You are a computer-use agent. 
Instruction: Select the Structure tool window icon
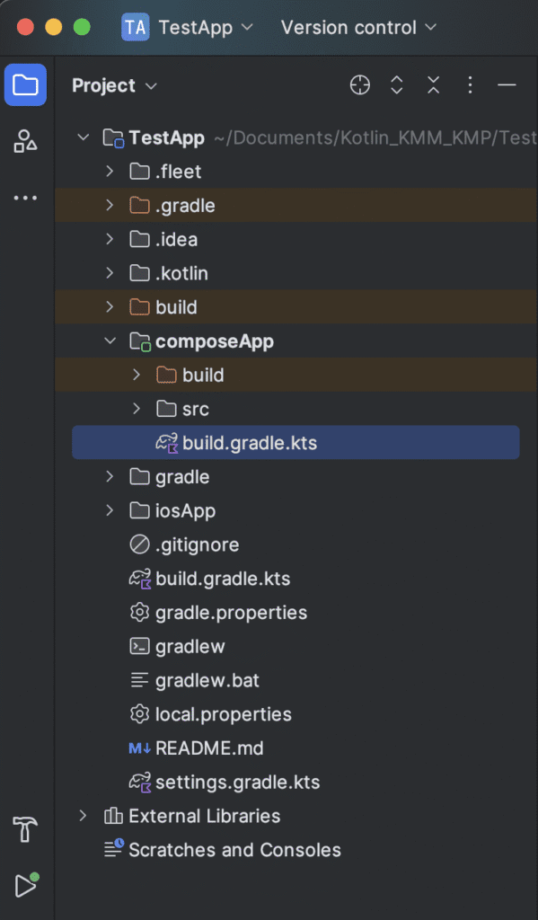[25, 142]
